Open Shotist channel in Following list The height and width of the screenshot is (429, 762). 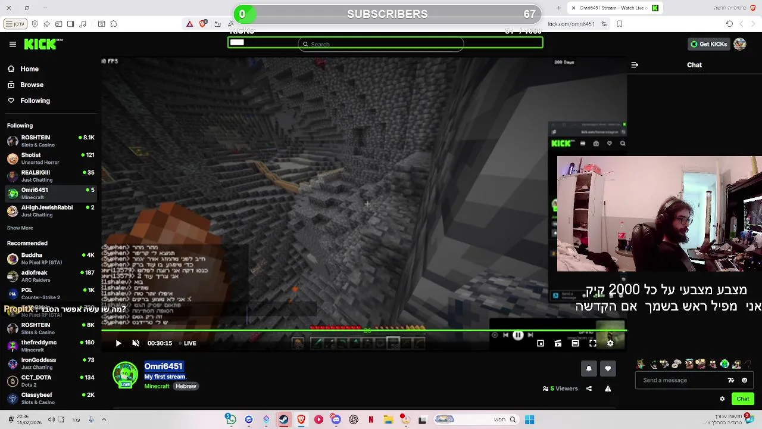[x=51, y=158]
